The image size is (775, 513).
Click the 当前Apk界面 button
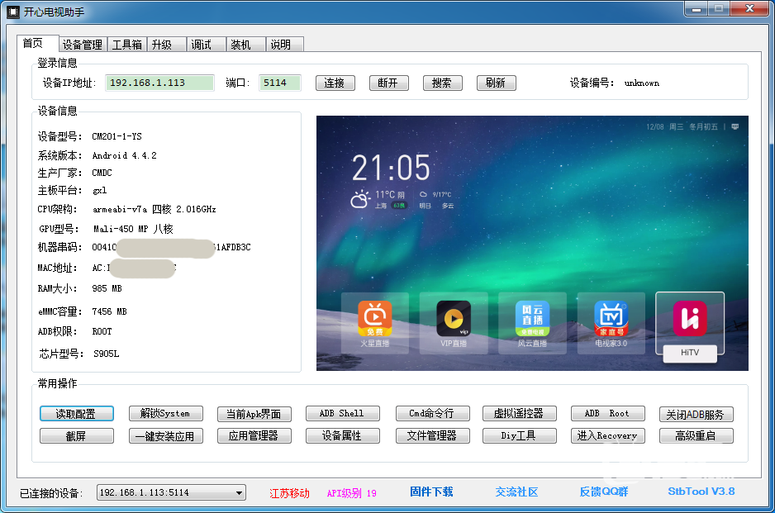tap(254, 414)
